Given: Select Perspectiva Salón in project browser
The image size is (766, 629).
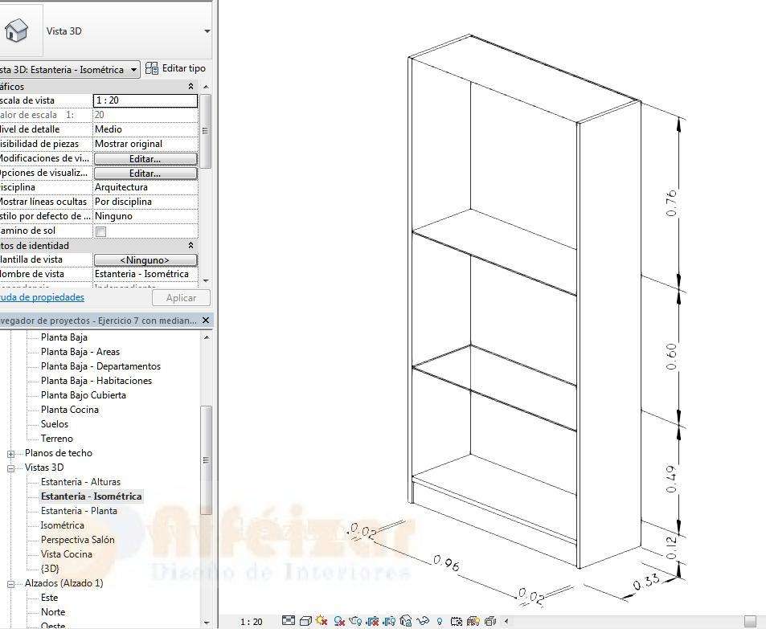Looking at the screenshot, I should [77, 540].
